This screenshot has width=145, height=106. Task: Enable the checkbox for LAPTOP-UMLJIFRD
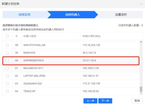(7, 76)
